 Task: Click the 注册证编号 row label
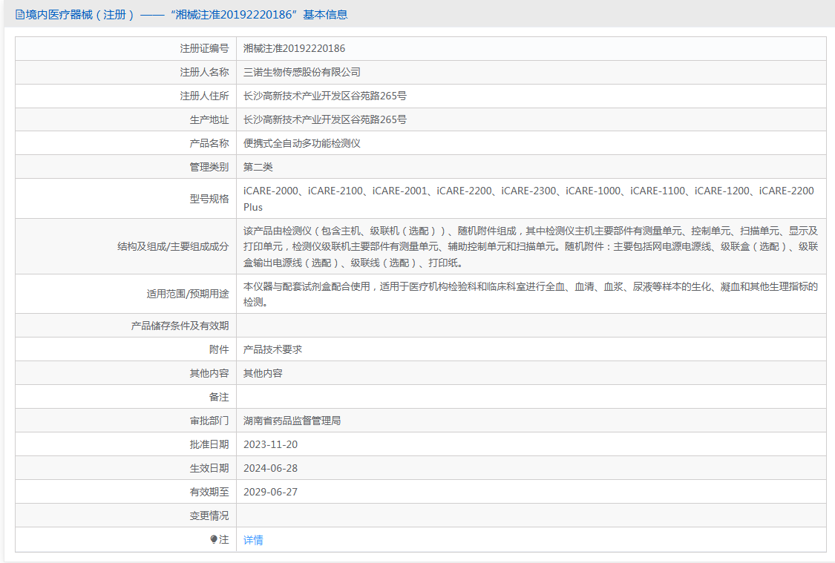tap(204, 48)
